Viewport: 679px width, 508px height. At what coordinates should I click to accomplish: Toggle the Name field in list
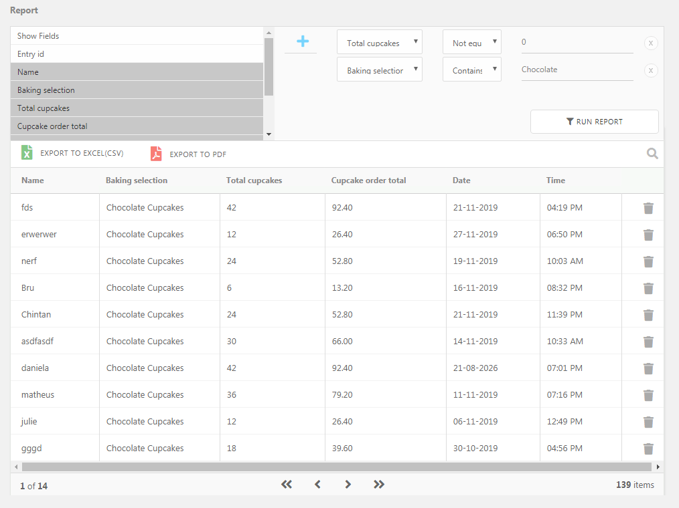click(137, 72)
